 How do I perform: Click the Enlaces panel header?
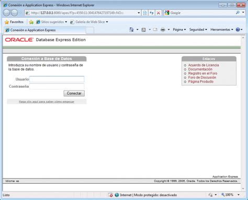tap(209, 59)
